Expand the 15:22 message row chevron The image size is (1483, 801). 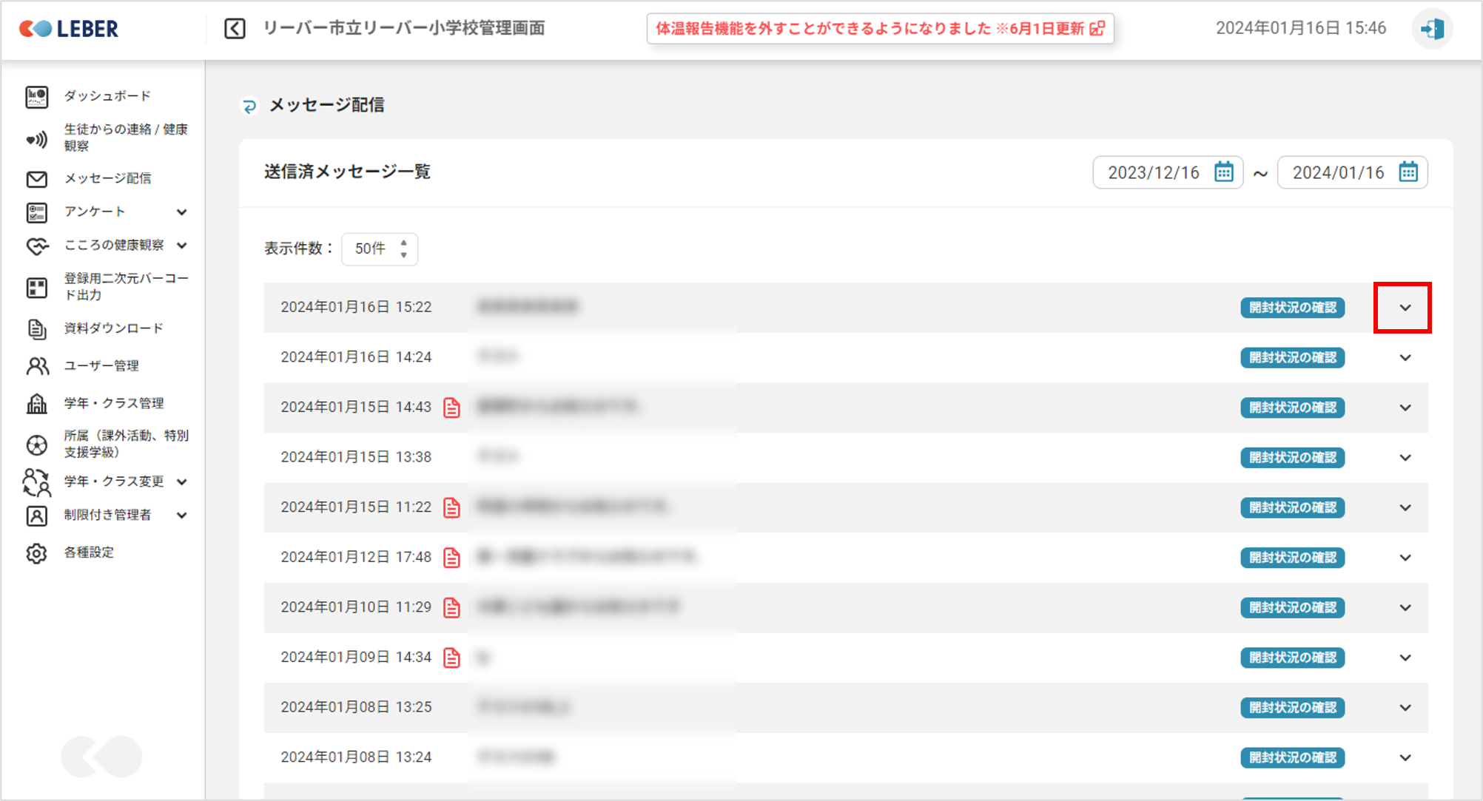pyautogui.click(x=1405, y=308)
